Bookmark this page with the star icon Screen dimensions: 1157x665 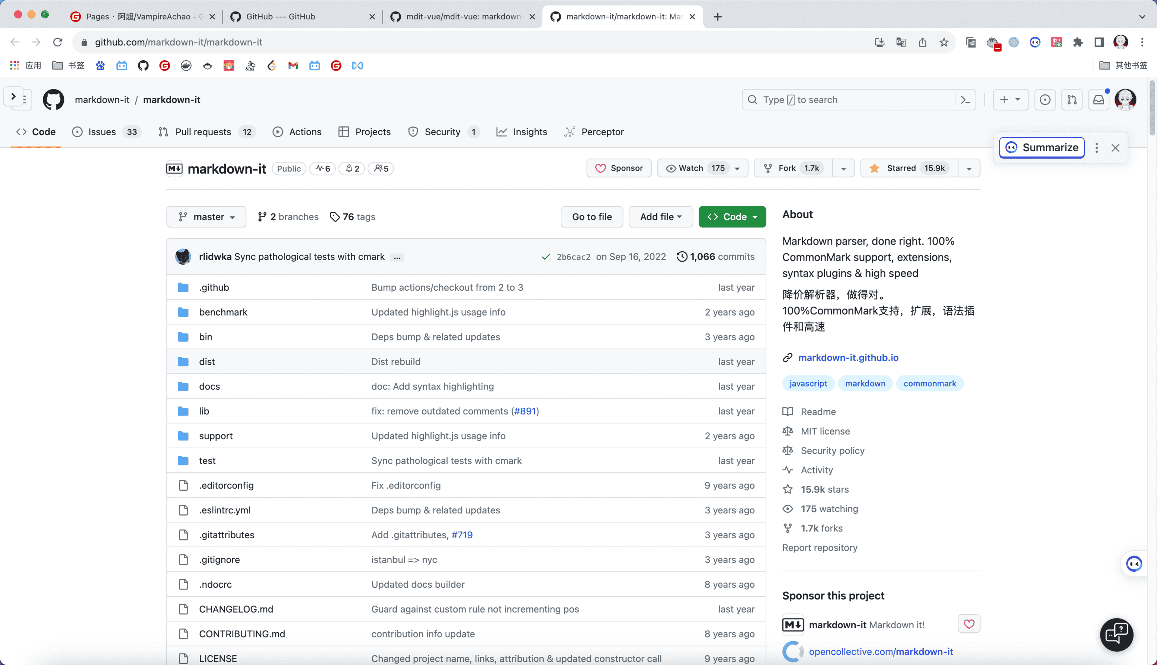tap(944, 42)
